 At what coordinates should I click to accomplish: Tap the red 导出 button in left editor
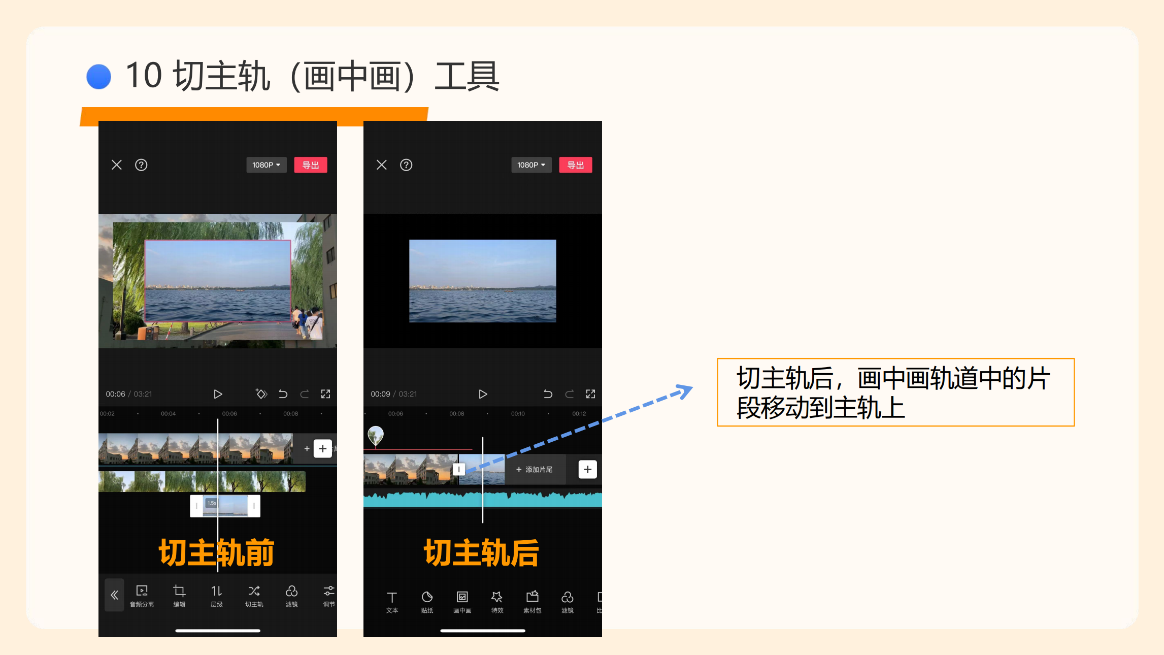[x=311, y=165]
